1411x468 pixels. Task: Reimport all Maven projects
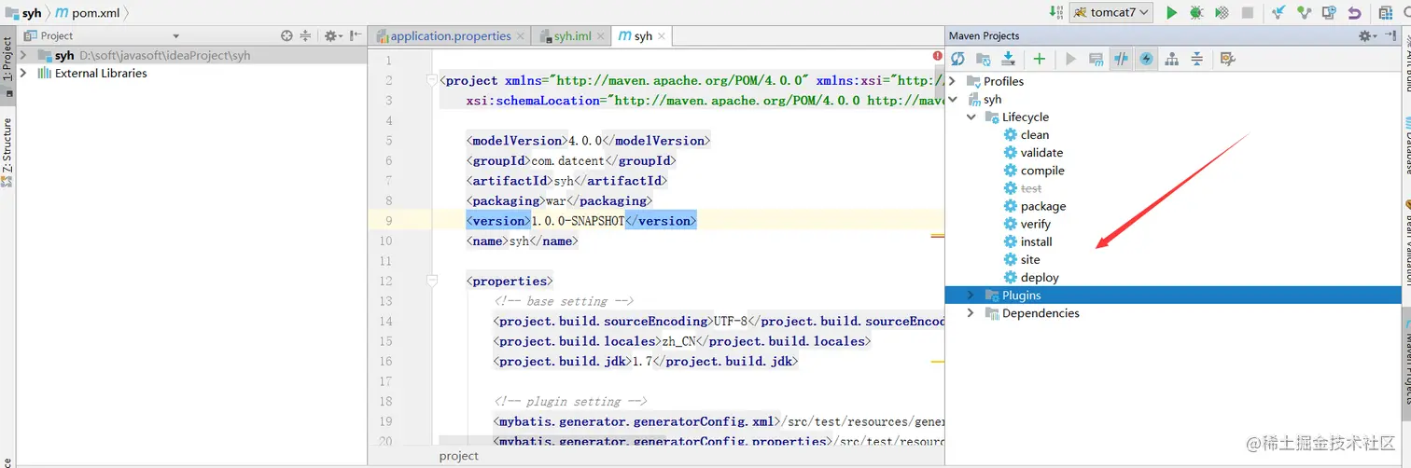click(x=957, y=59)
